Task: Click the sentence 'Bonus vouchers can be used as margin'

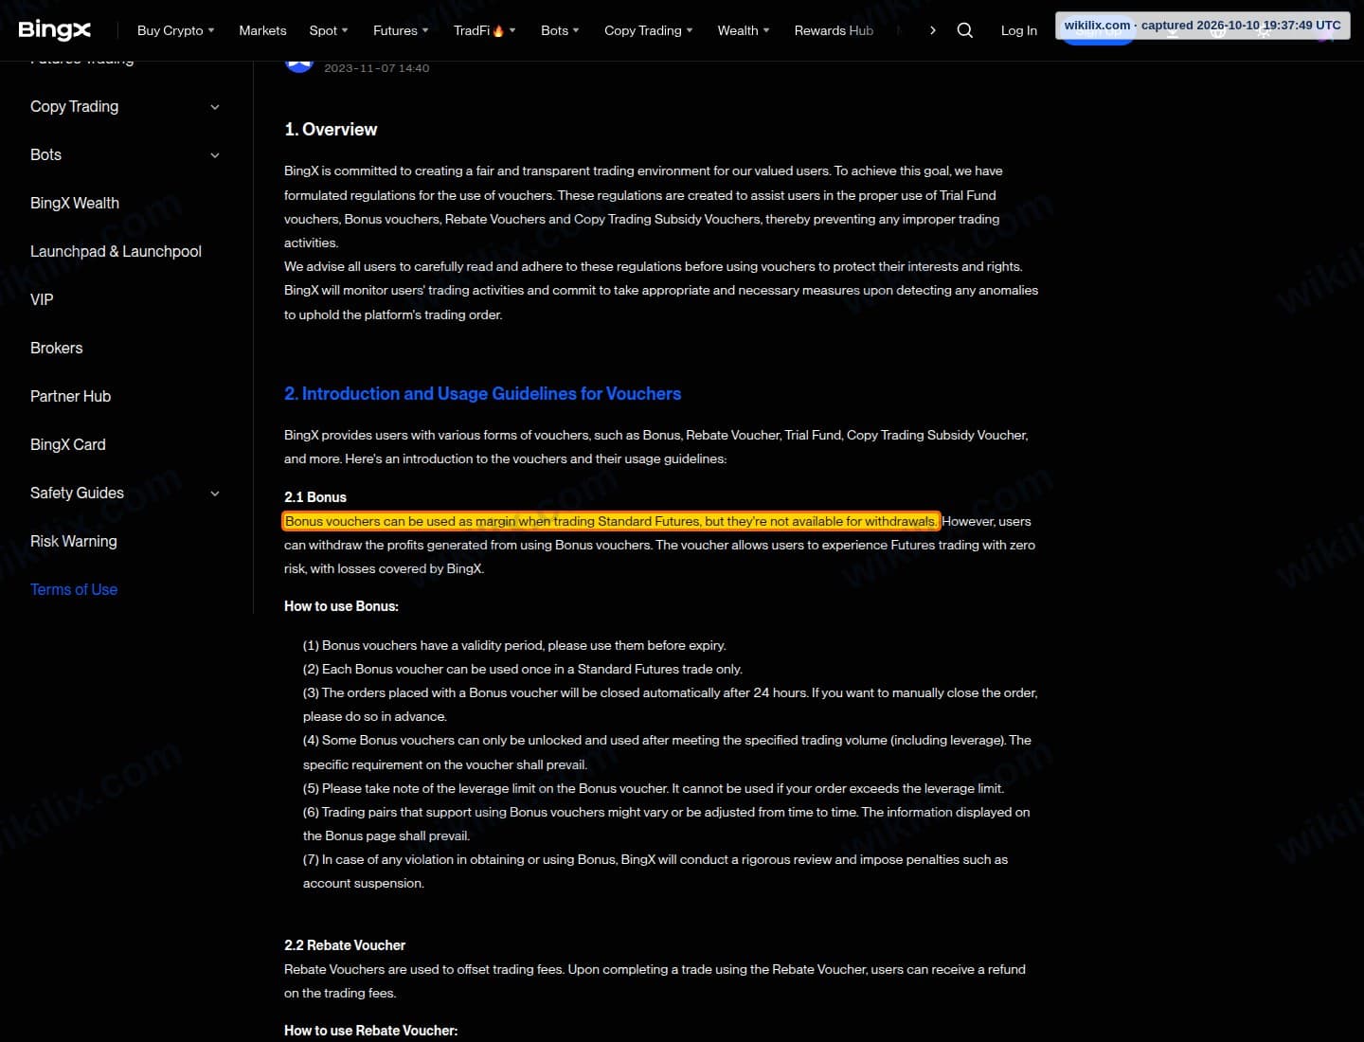Action: pyautogui.click(x=611, y=521)
